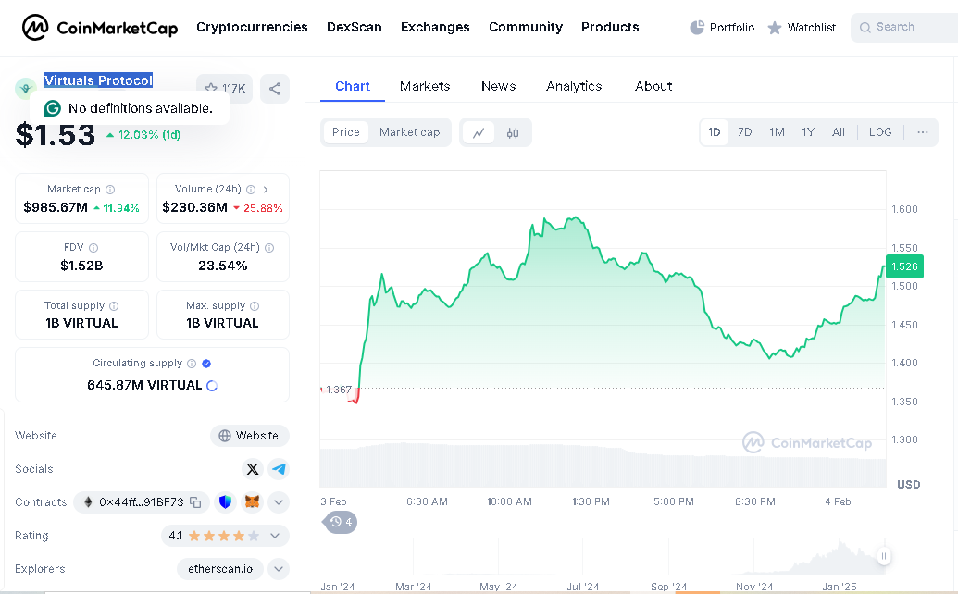Click the Virtuals Protocol coin logo
The height and width of the screenshot is (594, 958).
[25, 89]
